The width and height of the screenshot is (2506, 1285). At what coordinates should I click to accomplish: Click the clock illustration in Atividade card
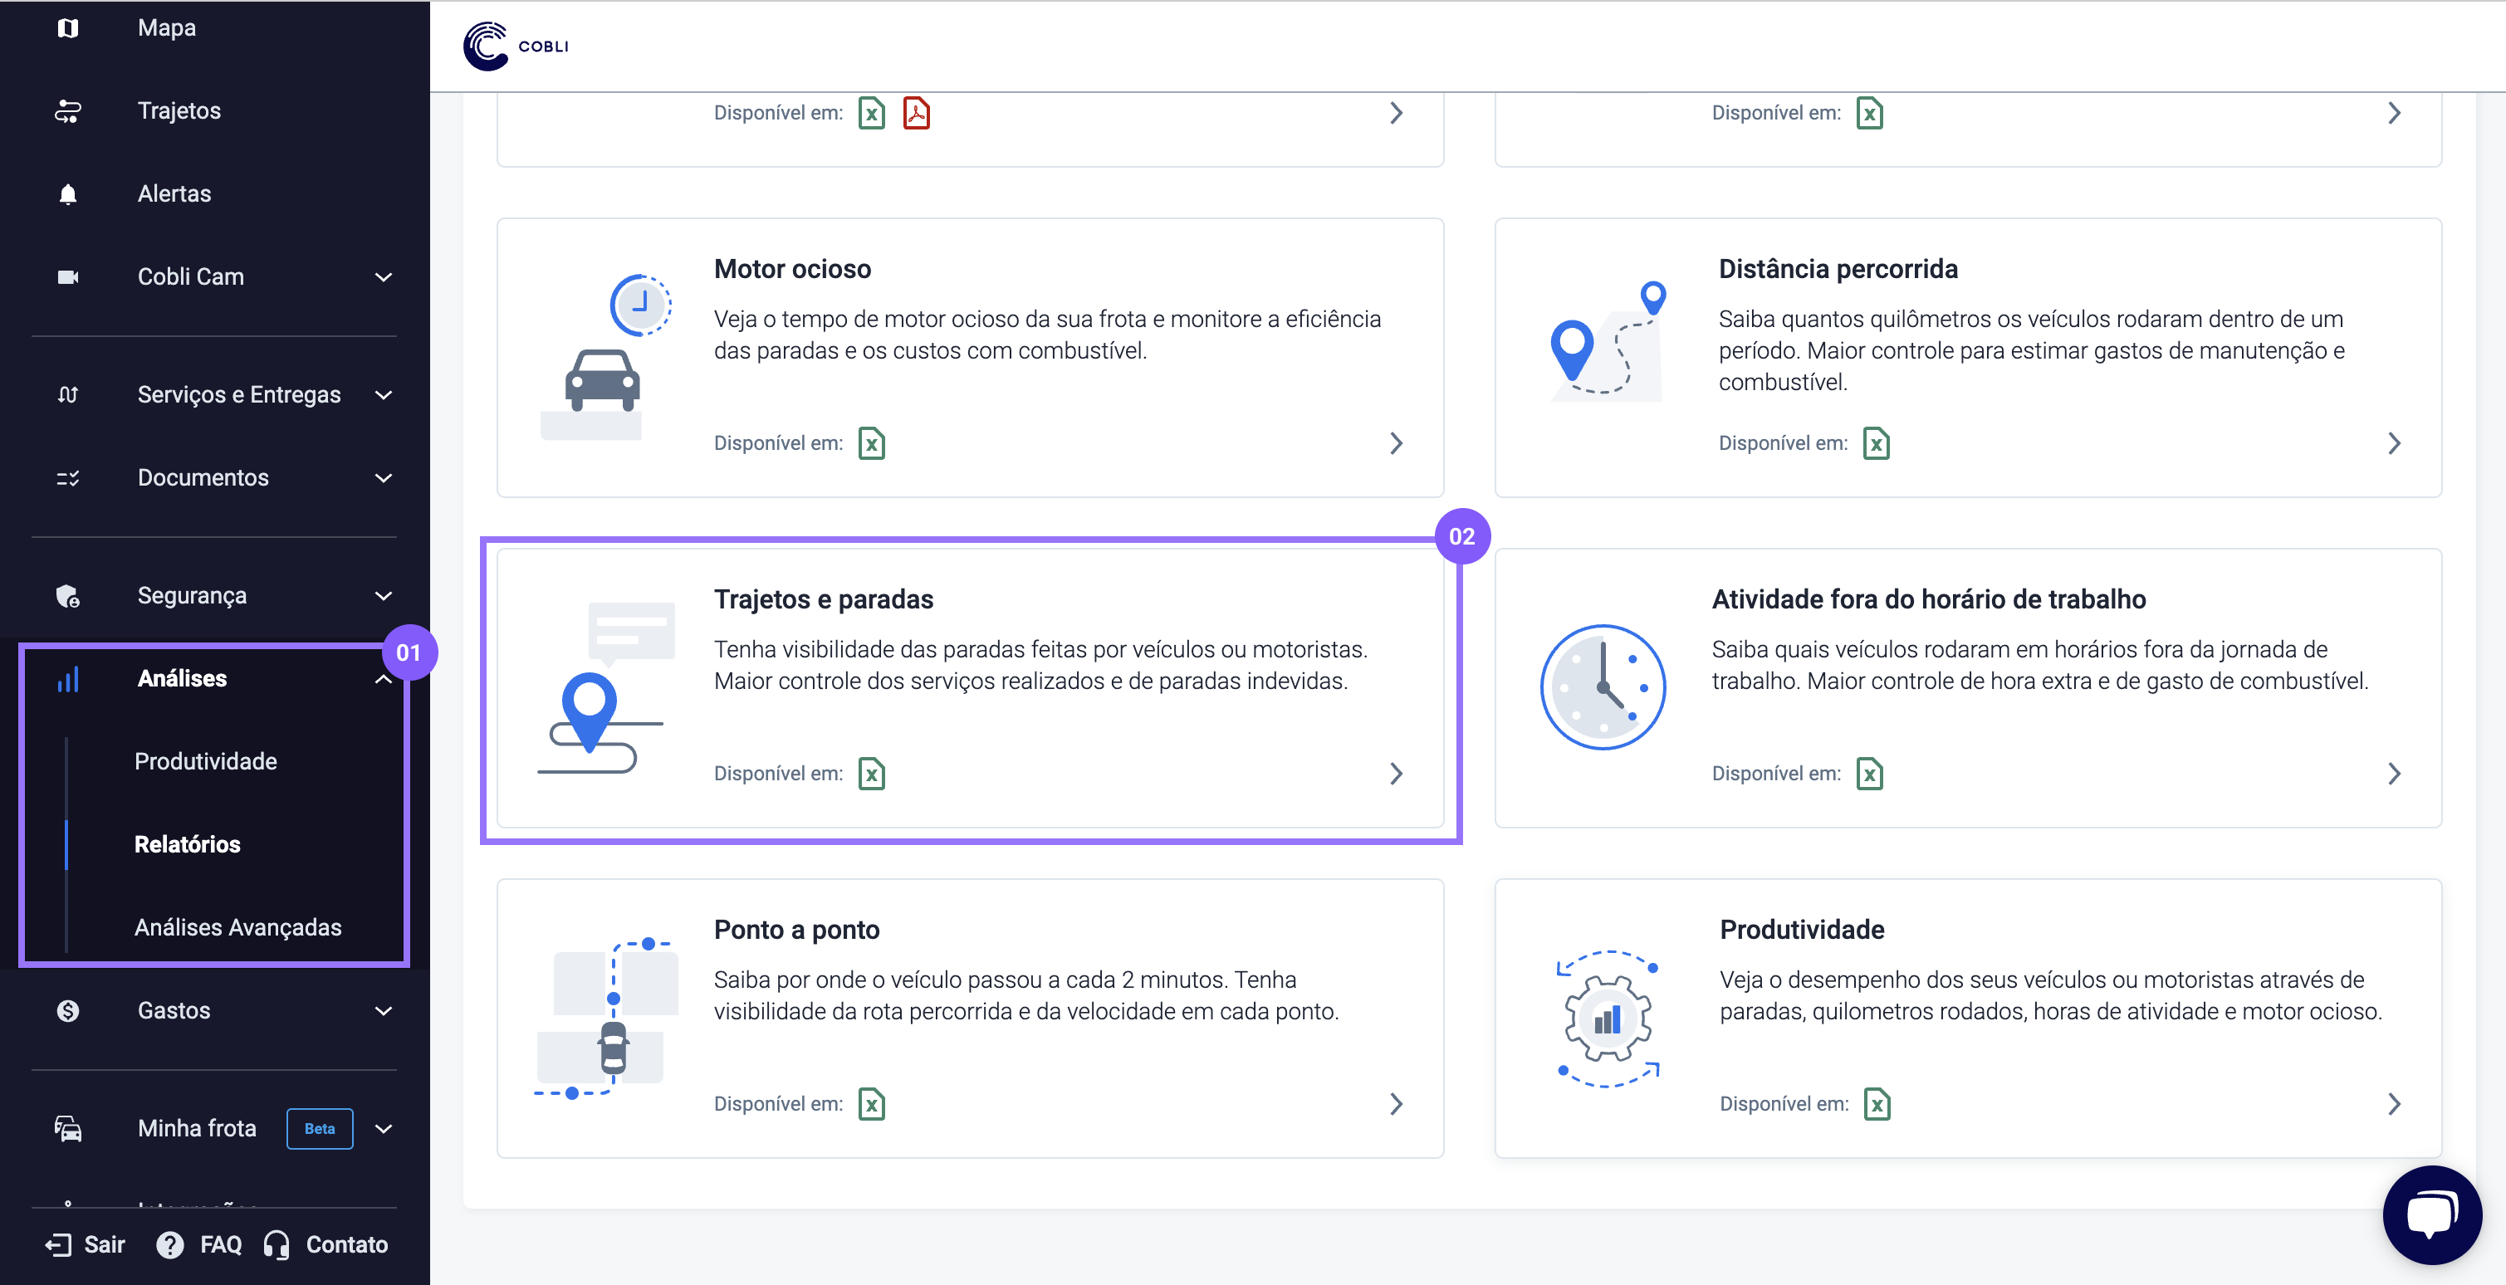[x=1603, y=687]
